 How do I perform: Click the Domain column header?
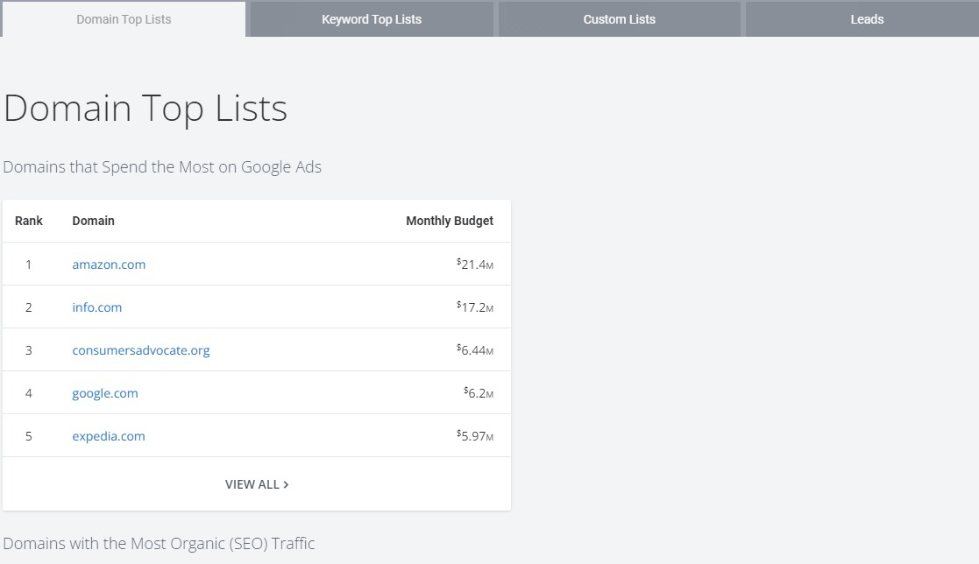[x=93, y=221]
